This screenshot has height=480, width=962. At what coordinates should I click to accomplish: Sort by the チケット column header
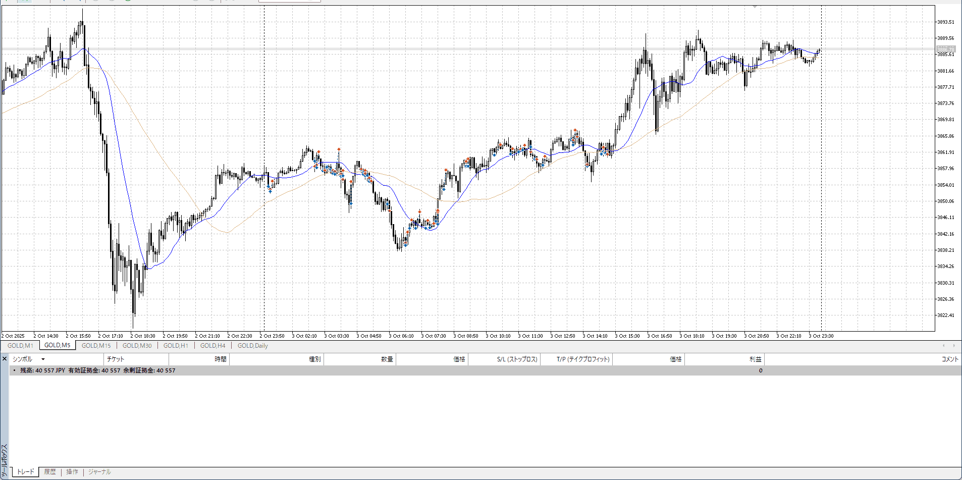click(x=116, y=359)
